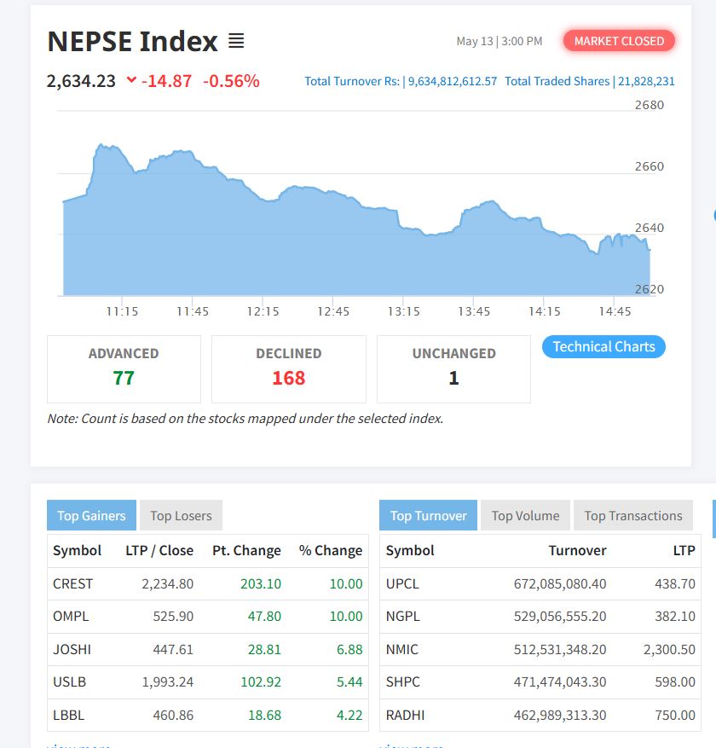Click the UNCHANGED count box

453,368
